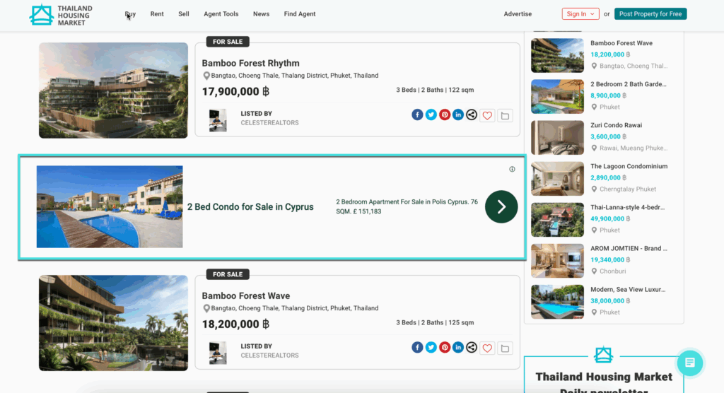
Task: Click share icon on Bamboo Forest Rhythm
Action: click(472, 115)
